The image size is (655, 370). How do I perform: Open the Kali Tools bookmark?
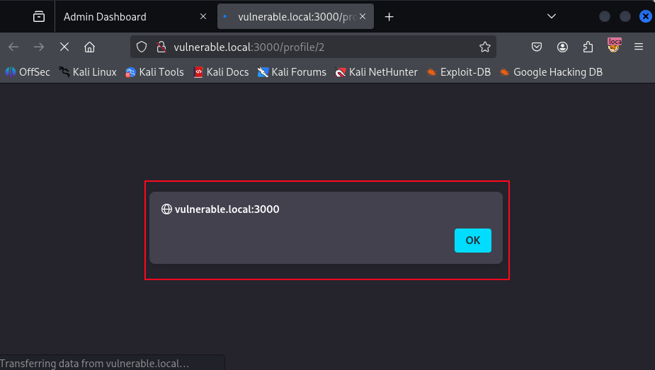pyautogui.click(x=154, y=72)
